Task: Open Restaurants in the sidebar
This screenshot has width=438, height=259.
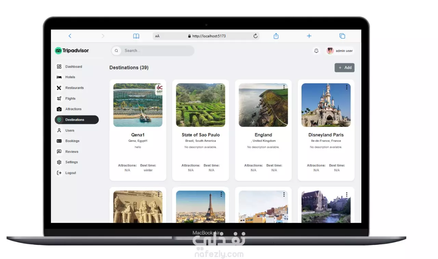Action: [77, 88]
